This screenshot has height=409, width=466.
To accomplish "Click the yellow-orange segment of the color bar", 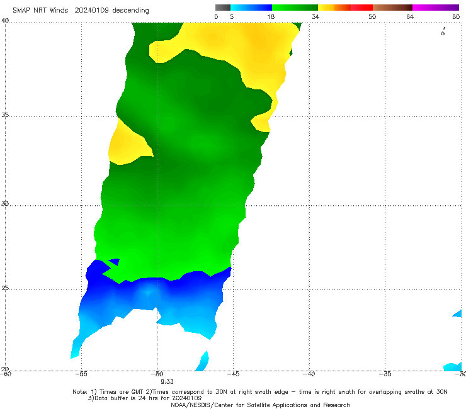I will (x=334, y=8).
